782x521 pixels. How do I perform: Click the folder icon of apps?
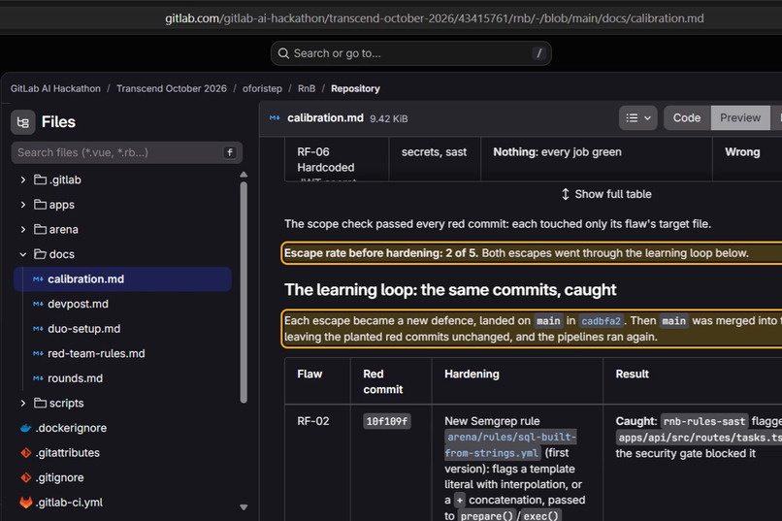(40, 205)
